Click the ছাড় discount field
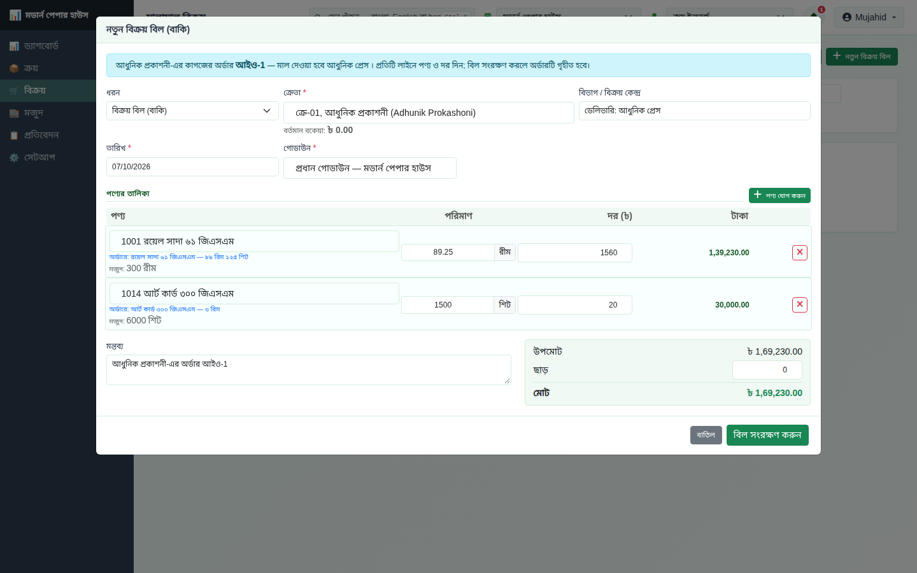The height and width of the screenshot is (573, 917). [767, 370]
